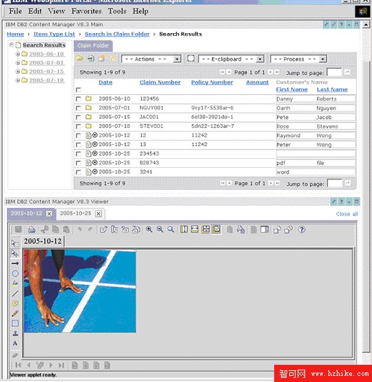Click the open folder icon in Claim Folder toolbar

[80, 59]
